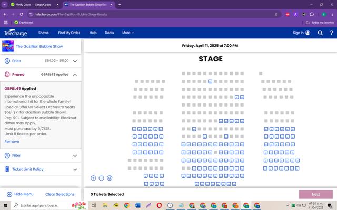Expand the Price section
This screenshot has width=337, height=210.
(x=75, y=61)
